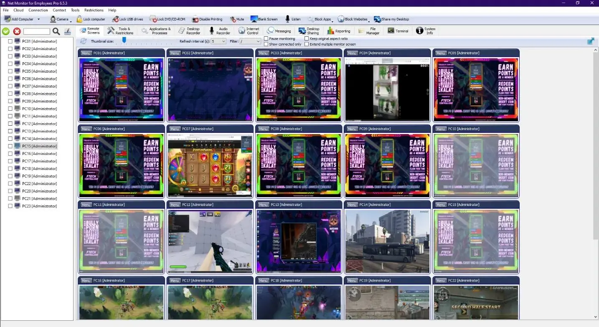Check the PC23 [Administrator] checkbox
The width and height of the screenshot is (599, 327).
click(x=10, y=206)
